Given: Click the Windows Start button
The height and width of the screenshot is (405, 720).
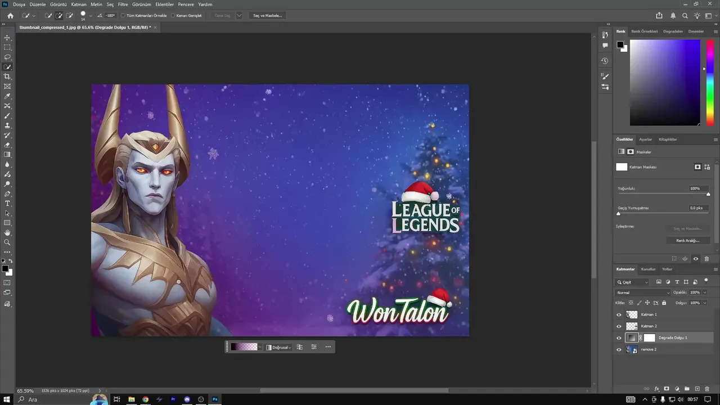Looking at the screenshot, I should (x=7, y=399).
